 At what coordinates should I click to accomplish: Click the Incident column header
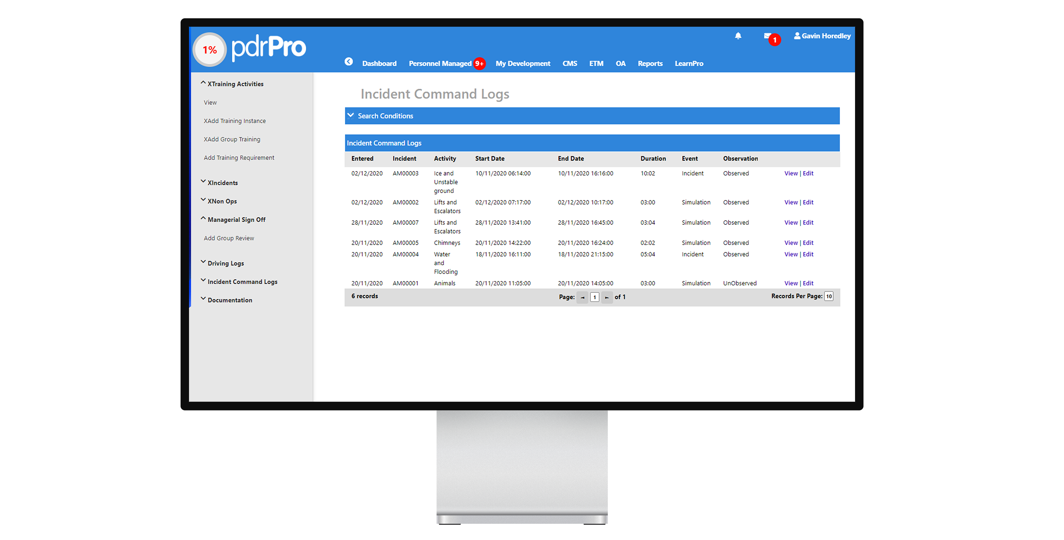coord(404,158)
